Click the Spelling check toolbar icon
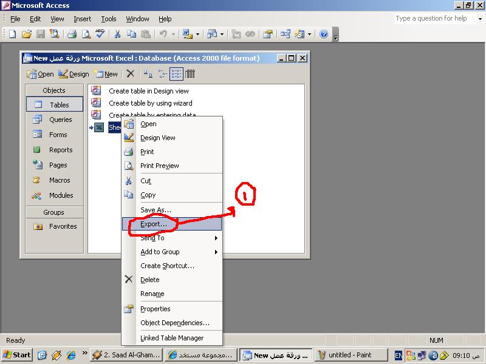The height and width of the screenshot is (364, 486). [x=100, y=35]
